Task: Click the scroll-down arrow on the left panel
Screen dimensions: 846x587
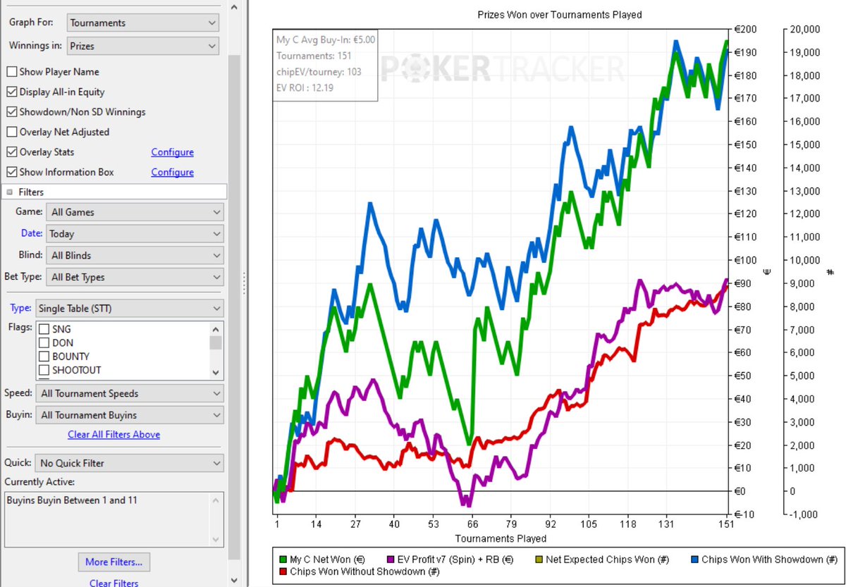Action: 233,579
